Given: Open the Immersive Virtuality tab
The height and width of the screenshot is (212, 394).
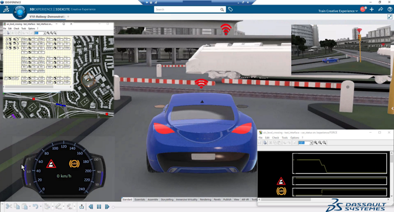Looking at the screenshot, I should click(187, 199).
